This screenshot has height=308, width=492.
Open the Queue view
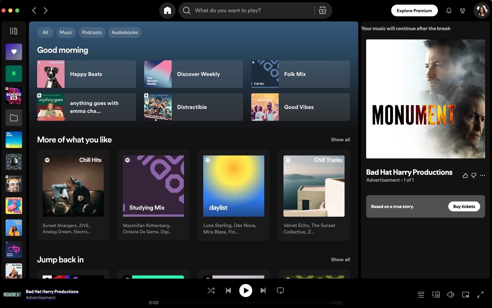coord(421,295)
